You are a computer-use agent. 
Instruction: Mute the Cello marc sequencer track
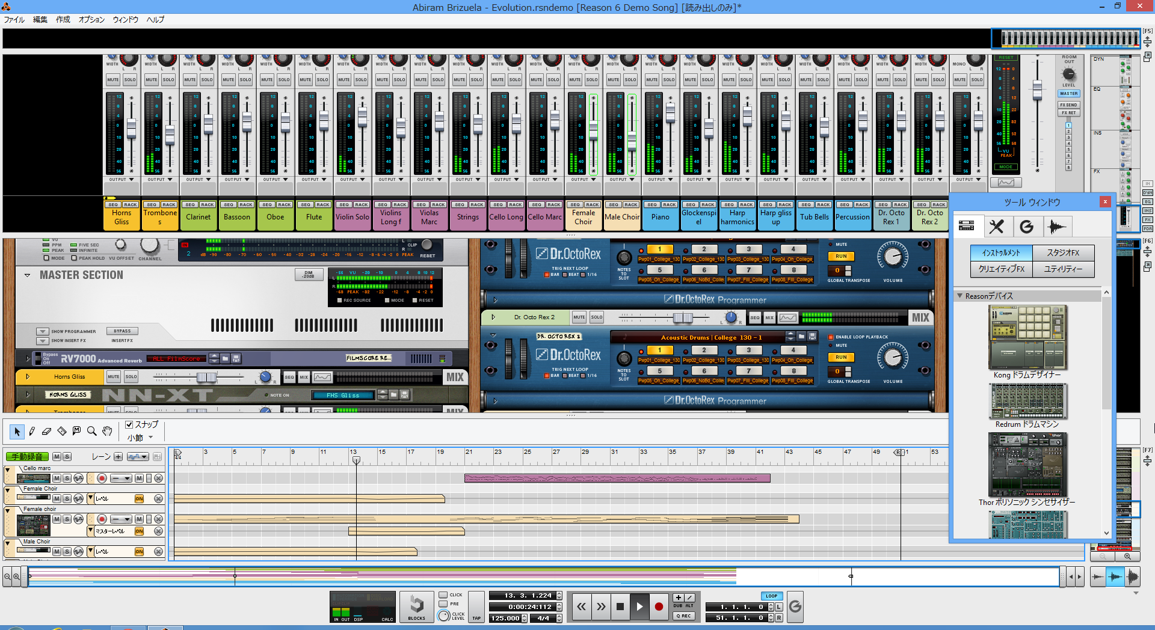(x=57, y=479)
